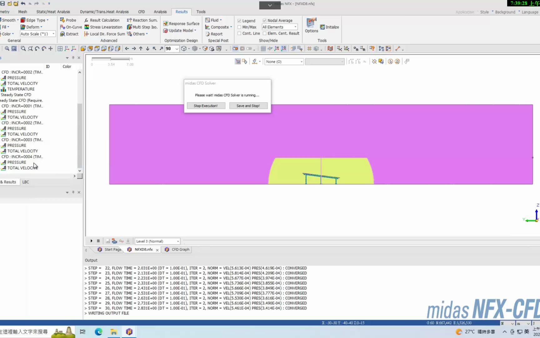Click the Save and Stop! button
Image resolution: width=540 pixels, height=338 pixels.
(x=248, y=106)
